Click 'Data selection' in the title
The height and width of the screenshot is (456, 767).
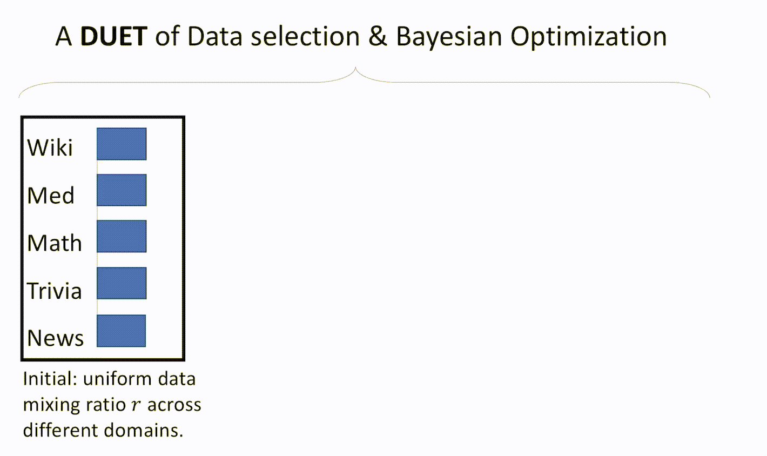pyautogui.click(x=274, y=37)
